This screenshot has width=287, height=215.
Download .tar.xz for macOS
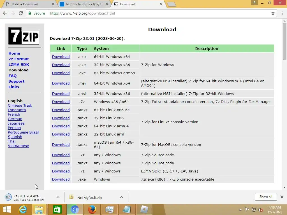tap(61, 145)
